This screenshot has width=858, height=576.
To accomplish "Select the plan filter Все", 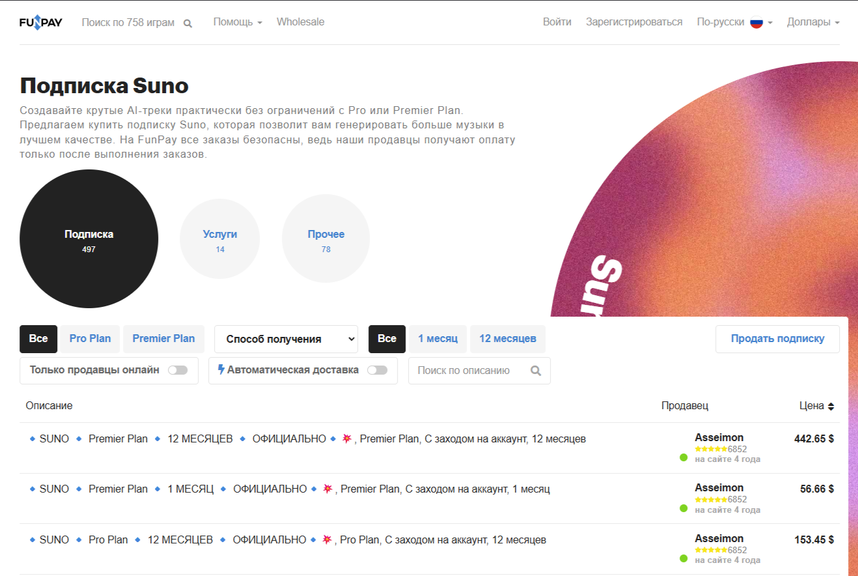I will pos(38,339).
